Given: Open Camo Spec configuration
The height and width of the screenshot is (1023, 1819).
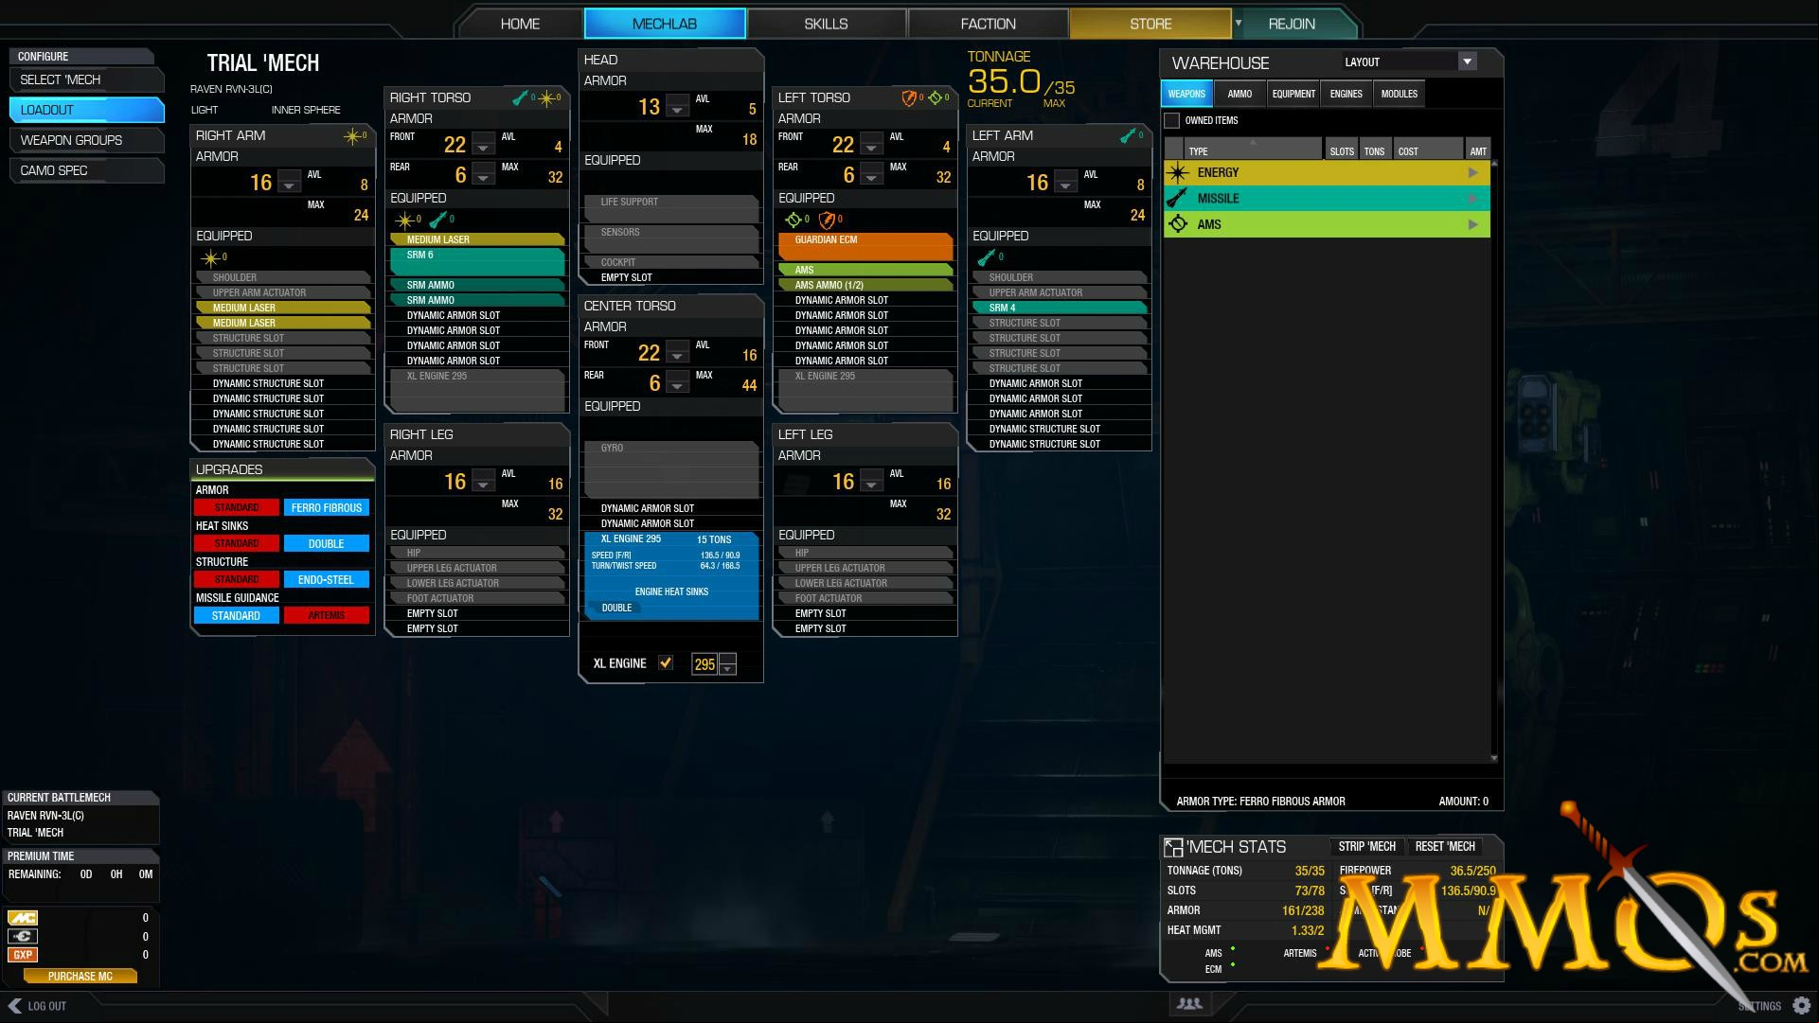Looking at the screenshot, I should click(86, 170).
